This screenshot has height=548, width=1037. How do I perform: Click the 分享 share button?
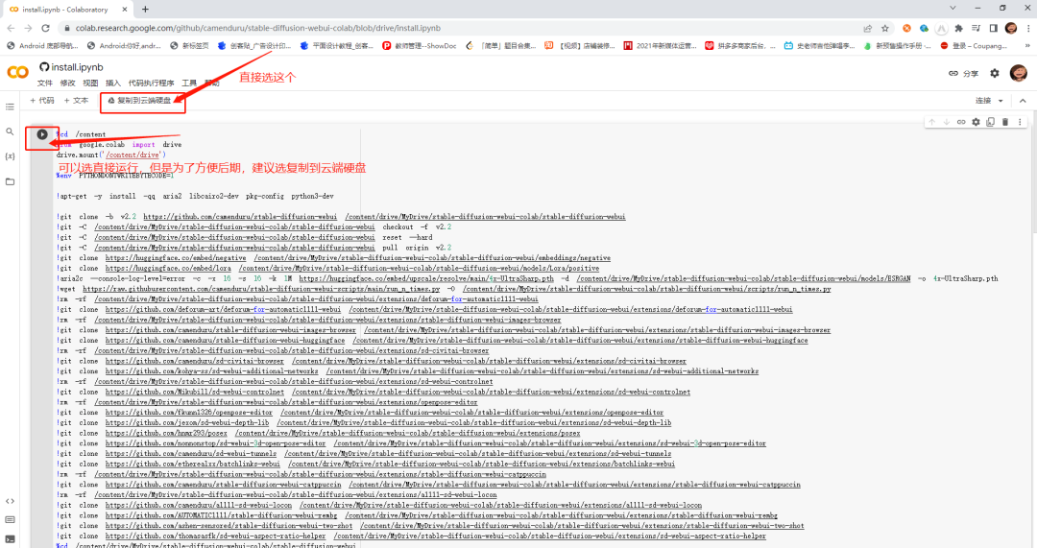click(964, 73)
